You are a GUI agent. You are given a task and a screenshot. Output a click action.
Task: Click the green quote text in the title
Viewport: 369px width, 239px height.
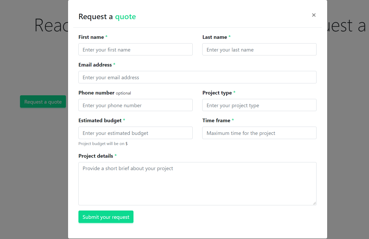click(125, 17)
